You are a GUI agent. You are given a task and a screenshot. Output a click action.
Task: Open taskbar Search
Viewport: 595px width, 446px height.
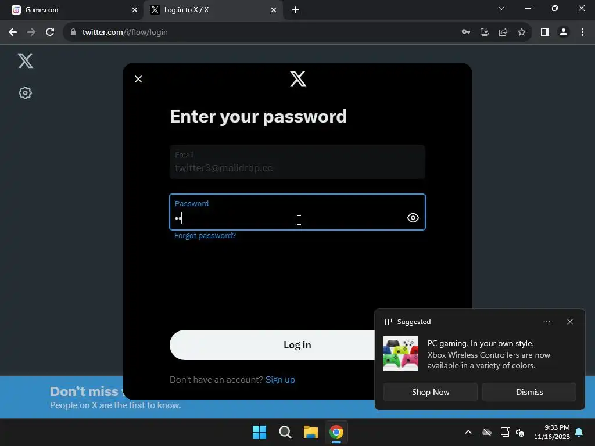(285, 432)
